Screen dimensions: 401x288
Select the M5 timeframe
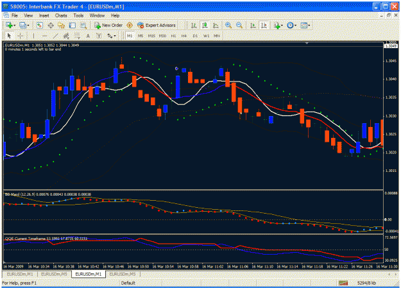[141, 36]
